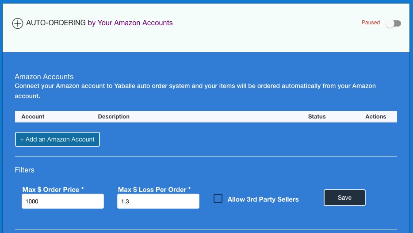Click the red Paused status label

click(x=371, y=23)
